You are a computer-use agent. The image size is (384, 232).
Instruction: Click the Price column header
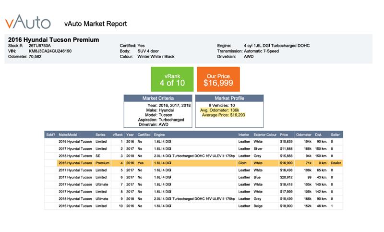(x=284, y=134)
